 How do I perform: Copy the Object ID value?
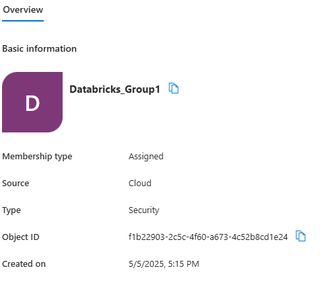[300, 236]
